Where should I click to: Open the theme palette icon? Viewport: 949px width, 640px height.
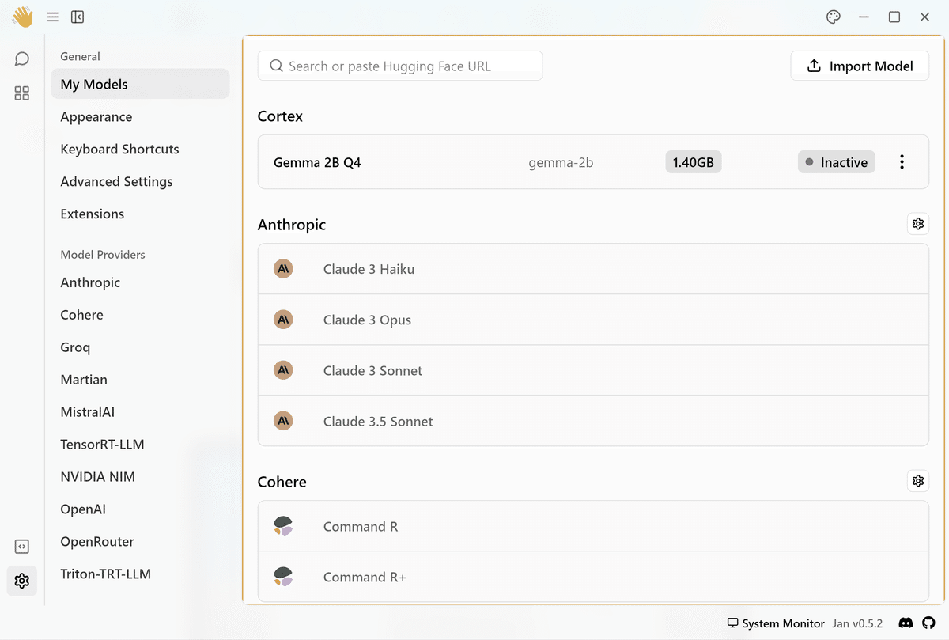pos(833,17)
